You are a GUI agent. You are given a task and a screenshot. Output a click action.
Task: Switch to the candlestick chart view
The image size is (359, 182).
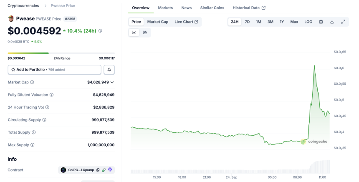(145, 33)
